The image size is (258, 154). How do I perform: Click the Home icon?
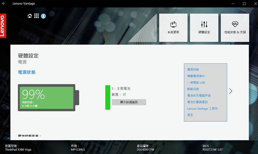(30, 16)
